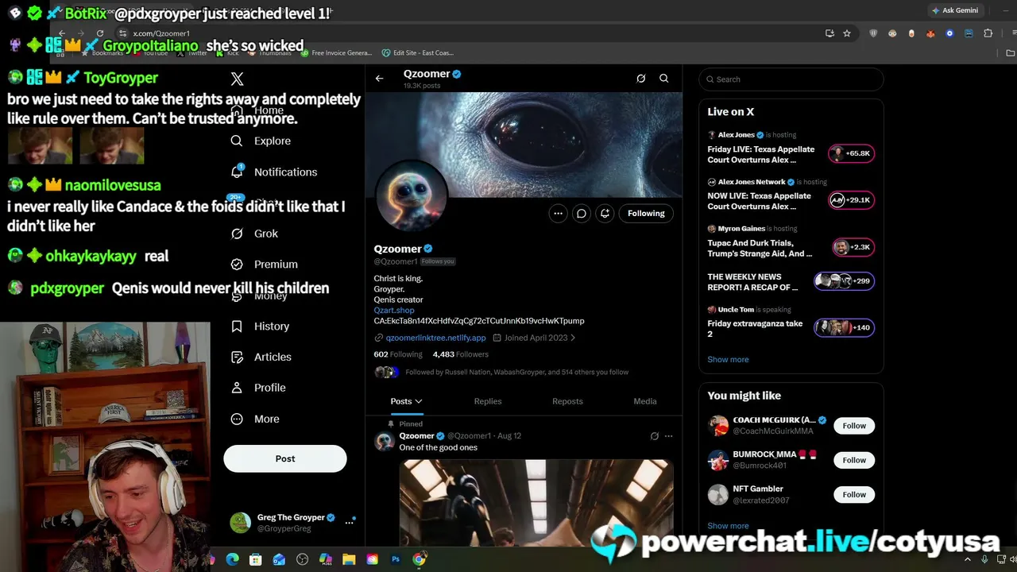Screen dimensions: 1017x572
Task: Follow COACH MCGUIRK
Action: pos(854,426)
